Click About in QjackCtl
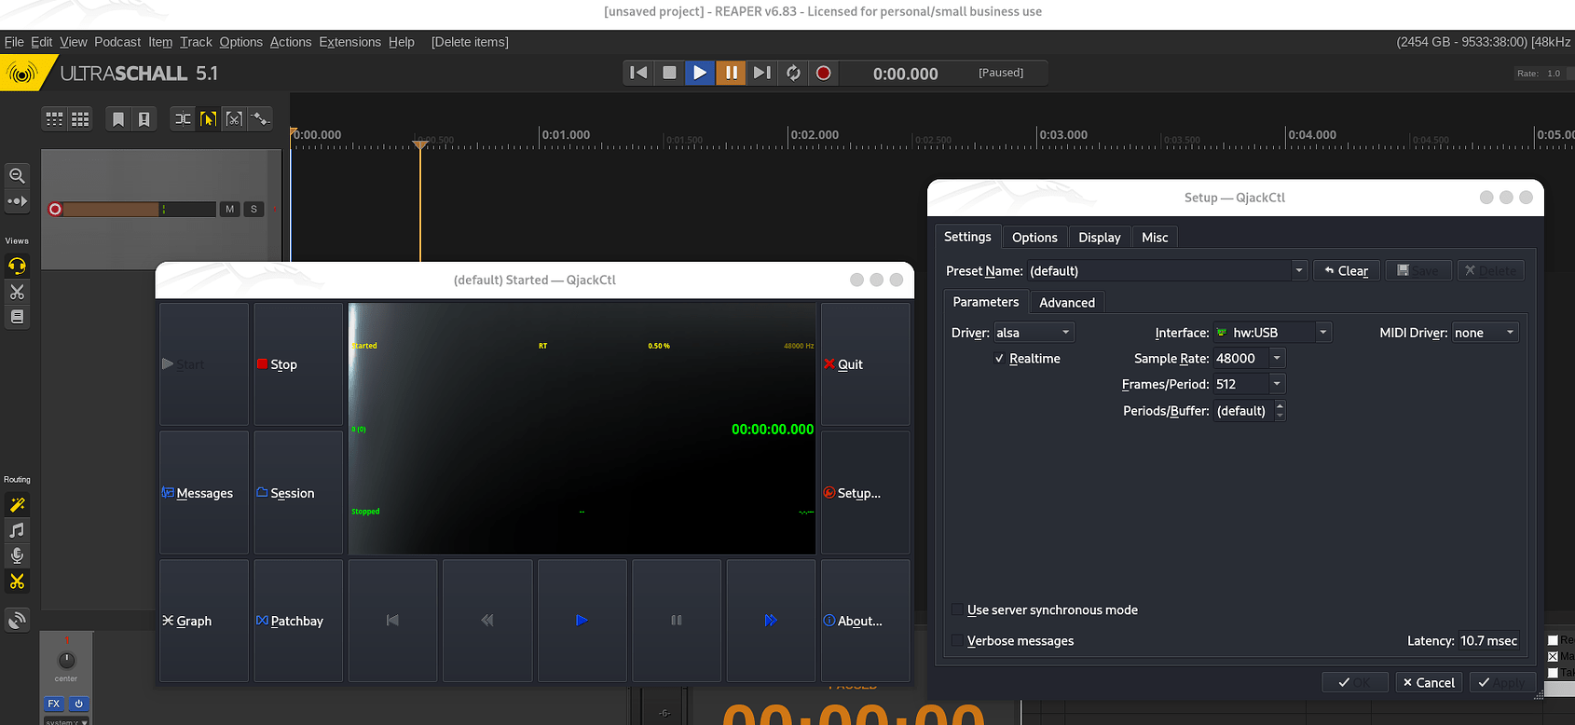 click(865, 621)
